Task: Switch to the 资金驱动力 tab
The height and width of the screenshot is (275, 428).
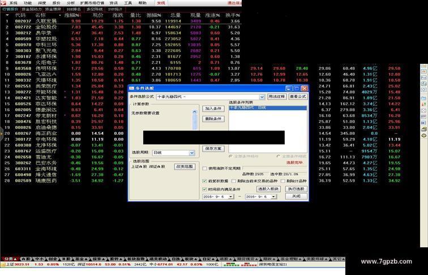Action: (32, 9)
